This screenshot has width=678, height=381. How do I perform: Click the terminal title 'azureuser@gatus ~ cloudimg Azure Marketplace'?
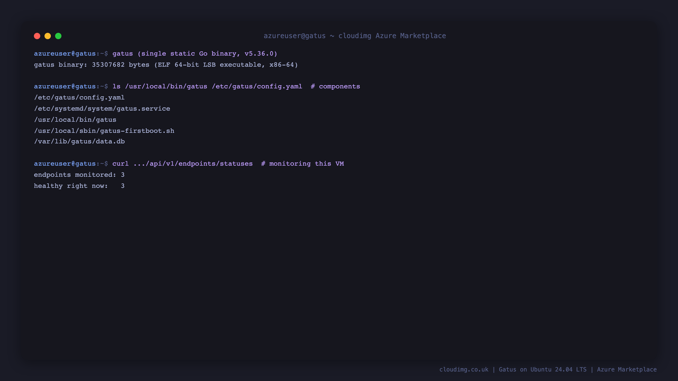pyautogui.click(x=355, y=36)
